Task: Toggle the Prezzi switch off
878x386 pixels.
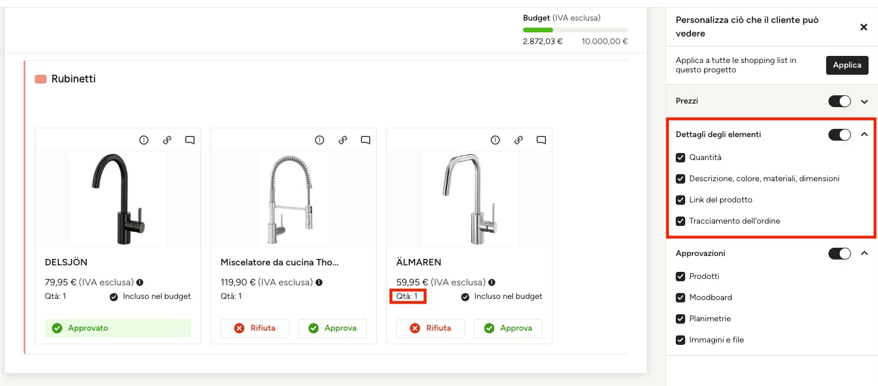Action: click(840, 101)
